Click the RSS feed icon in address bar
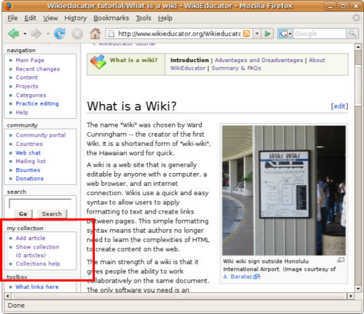This screenshot has width=364, height=314. 246,34
